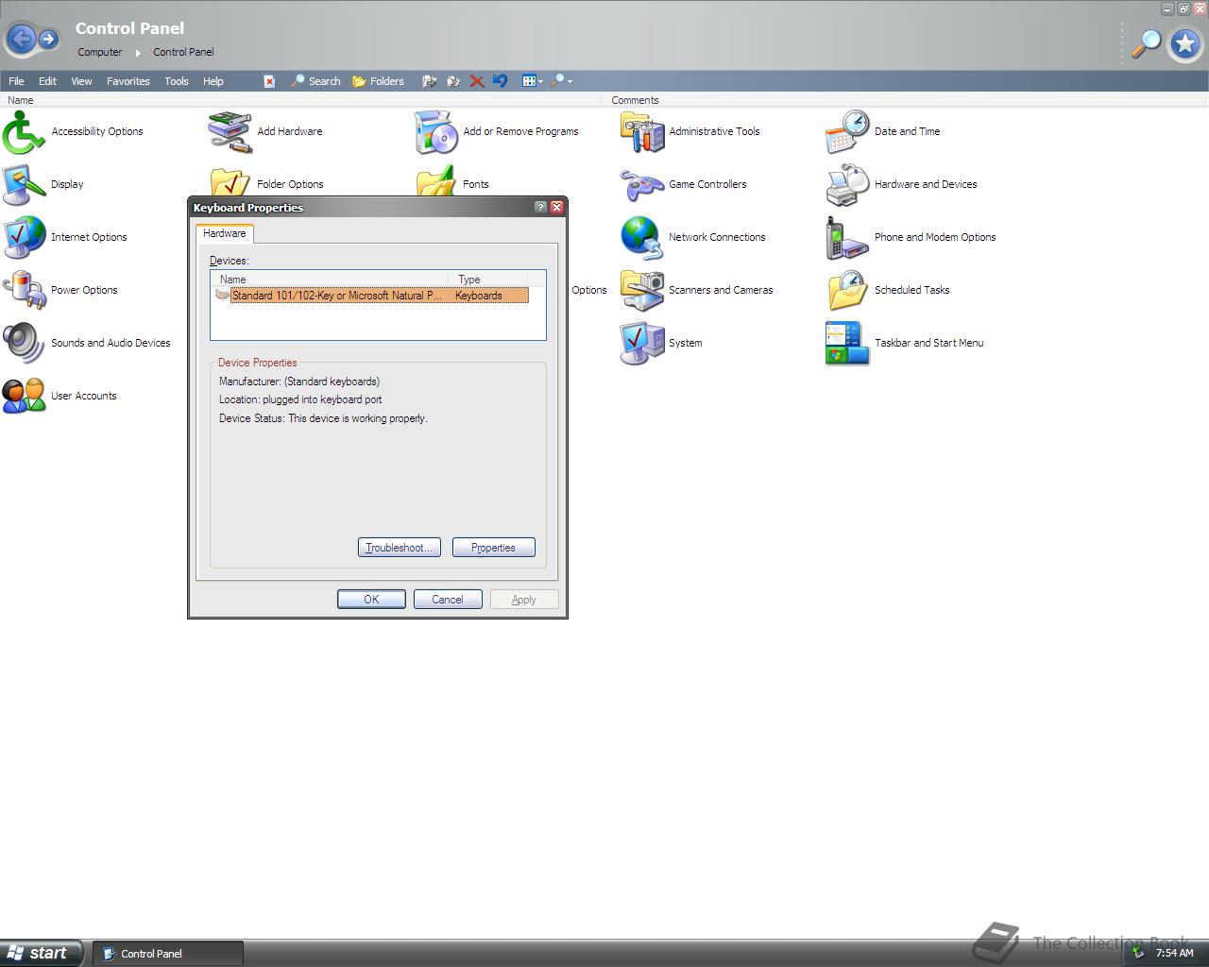Open Administrative Tools
The height and width of the screenshot is (967, 1209).
point(690,132)
